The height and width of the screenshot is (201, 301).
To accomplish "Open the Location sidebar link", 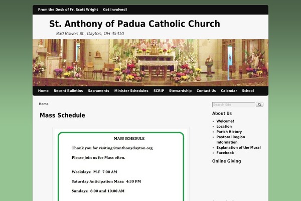I will point(224,126).
